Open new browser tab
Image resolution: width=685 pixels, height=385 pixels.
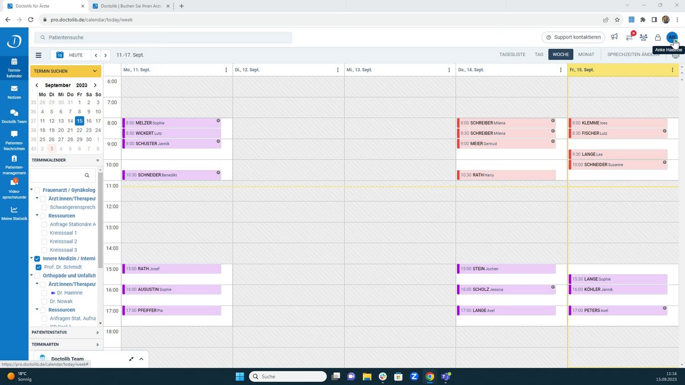[x=181, y=6]
